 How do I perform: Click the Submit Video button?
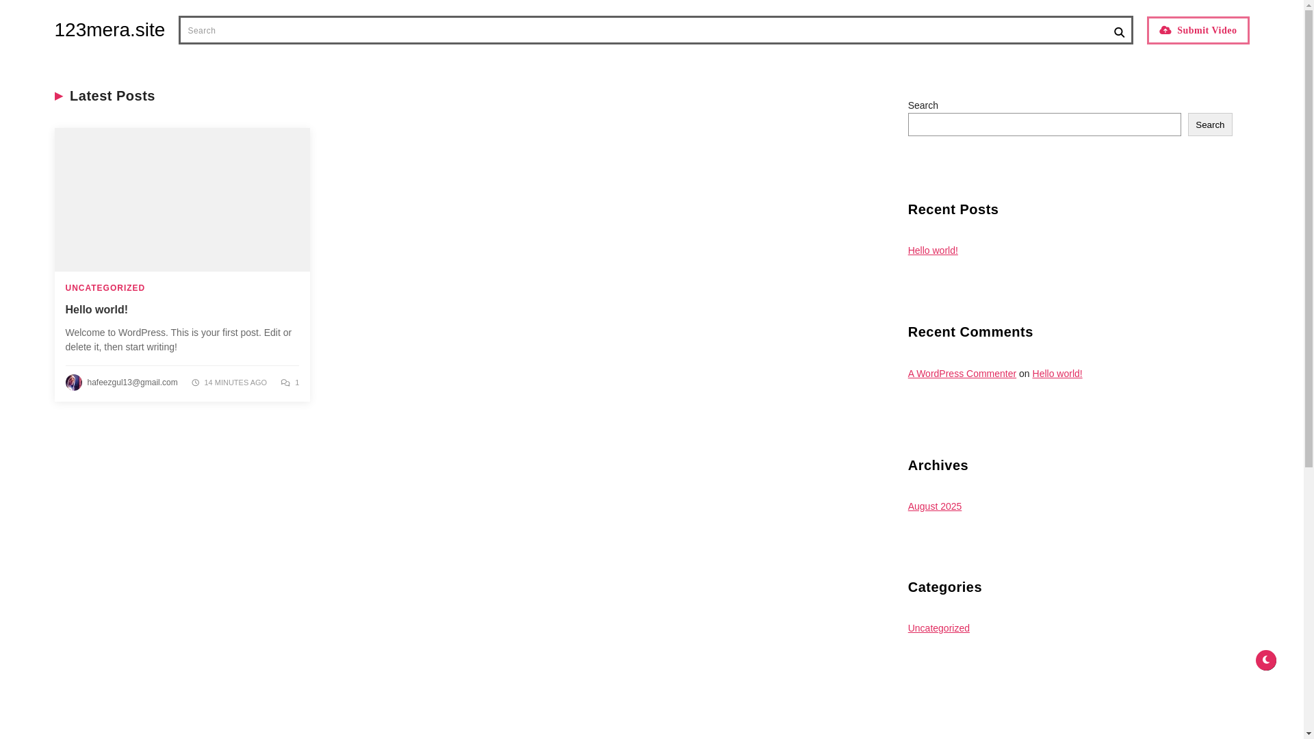click(1198, 30)
